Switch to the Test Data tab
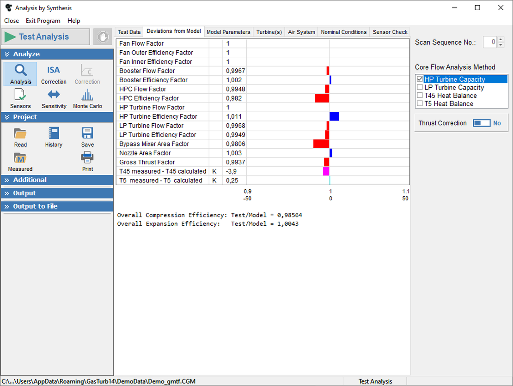 129,32
